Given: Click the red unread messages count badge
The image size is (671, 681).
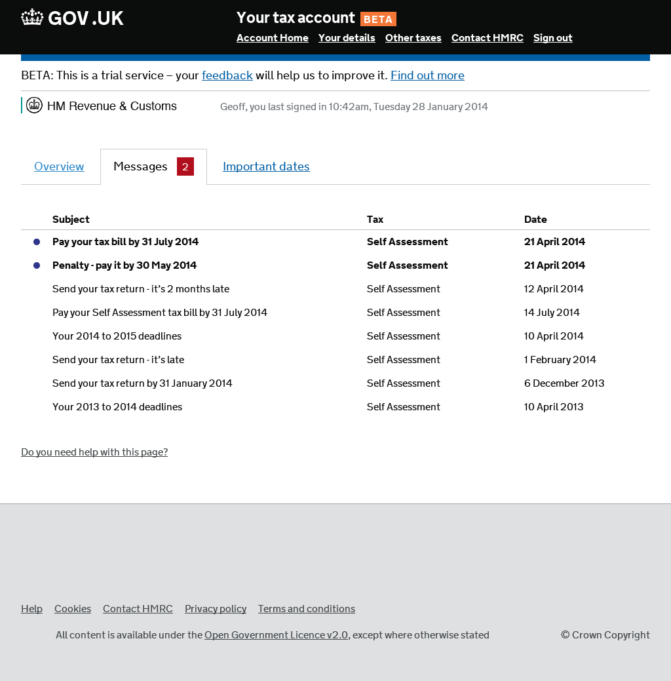Looking at the screenshot, I should (185, 167).
